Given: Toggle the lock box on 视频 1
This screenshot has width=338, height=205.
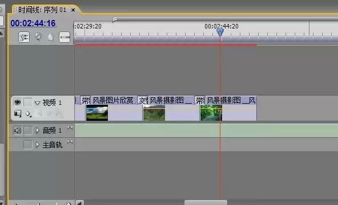Looking at the screenshot, I should coord(28,102).
